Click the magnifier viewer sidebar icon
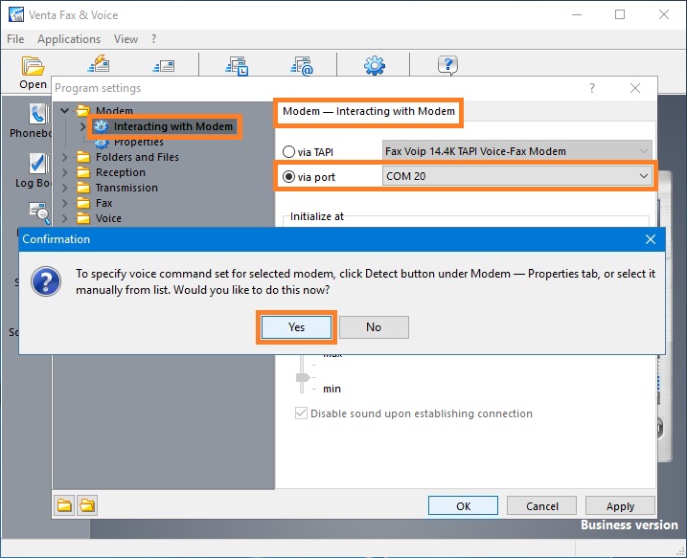 pyautogui.click(x=40, y=212)
